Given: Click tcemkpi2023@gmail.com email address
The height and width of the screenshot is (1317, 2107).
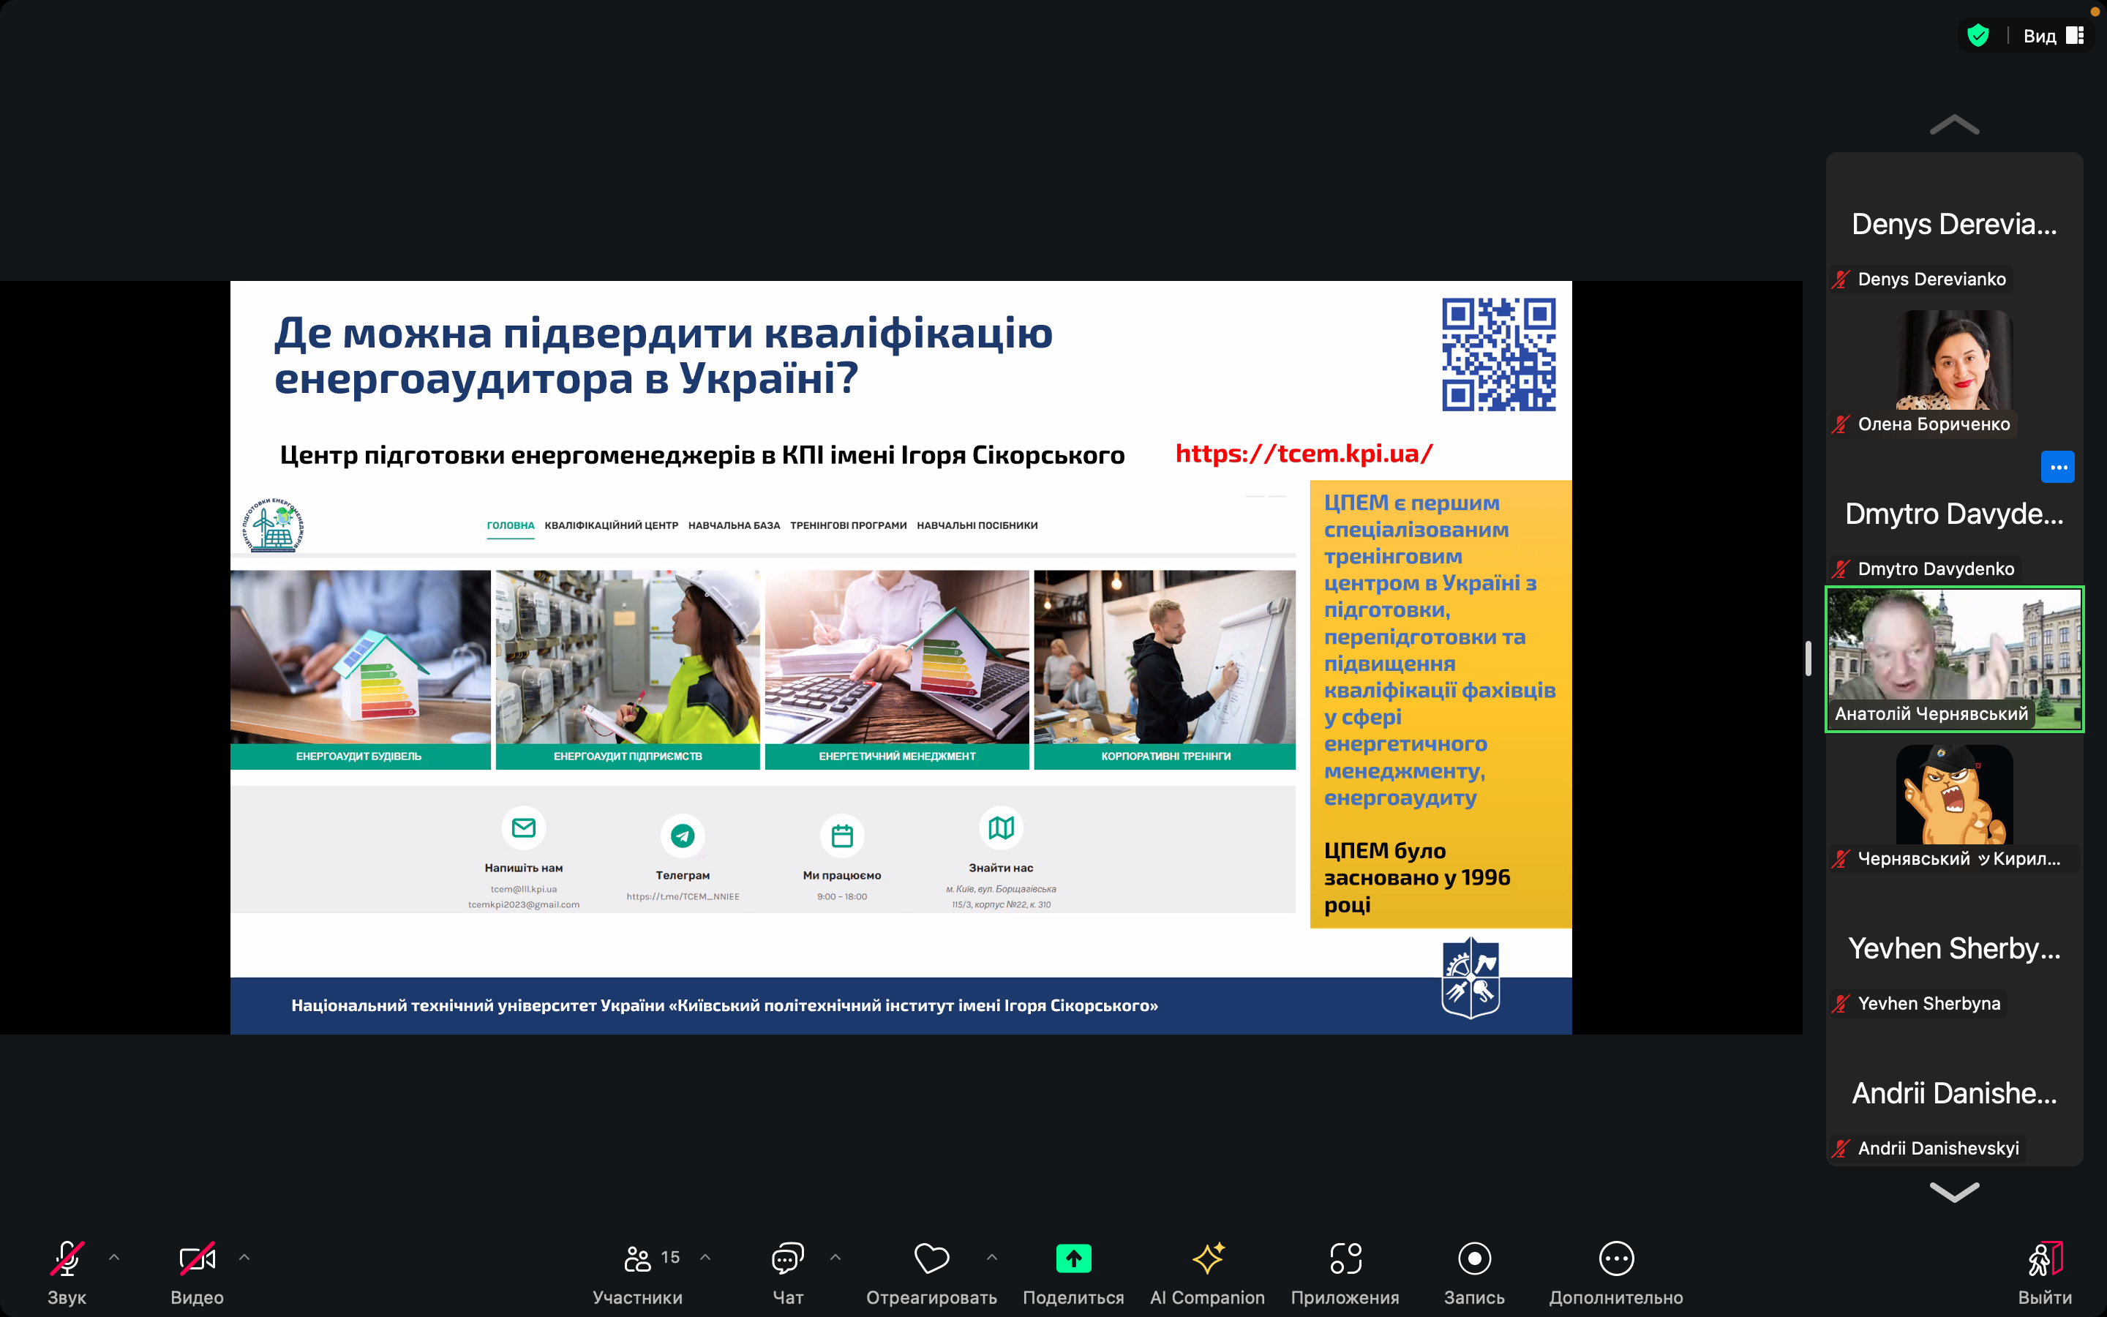Looking at the screenshot, I should click(523, 904).
